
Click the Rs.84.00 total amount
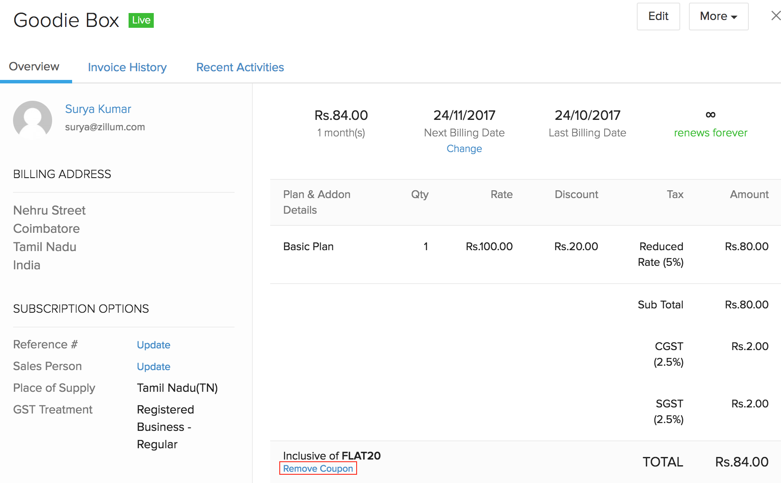point(741,462)
